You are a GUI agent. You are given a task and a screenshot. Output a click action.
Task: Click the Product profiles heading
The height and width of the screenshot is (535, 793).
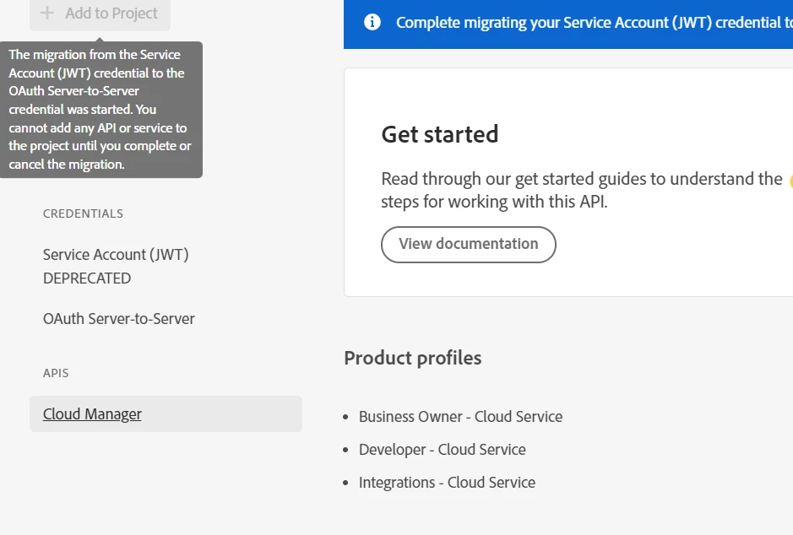pos(413,358)
